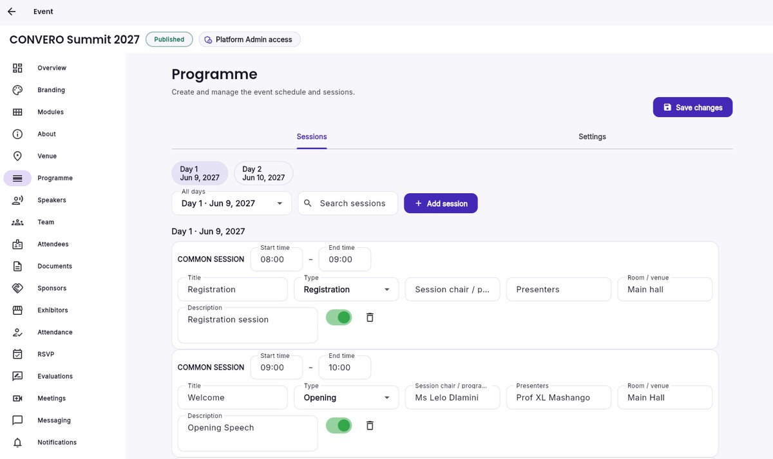Click the empty Session chair field
The image size is (773, 459).
click(452, 290)
